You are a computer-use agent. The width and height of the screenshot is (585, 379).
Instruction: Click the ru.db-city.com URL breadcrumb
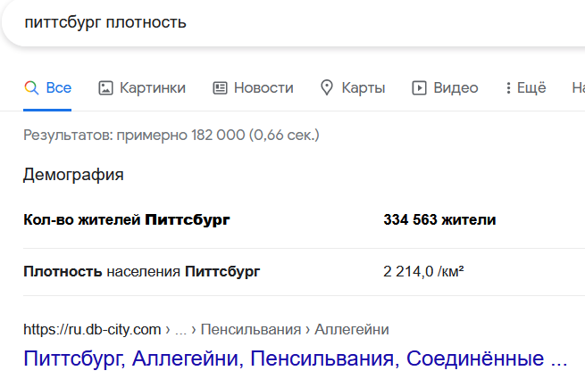tap(92, 329)
